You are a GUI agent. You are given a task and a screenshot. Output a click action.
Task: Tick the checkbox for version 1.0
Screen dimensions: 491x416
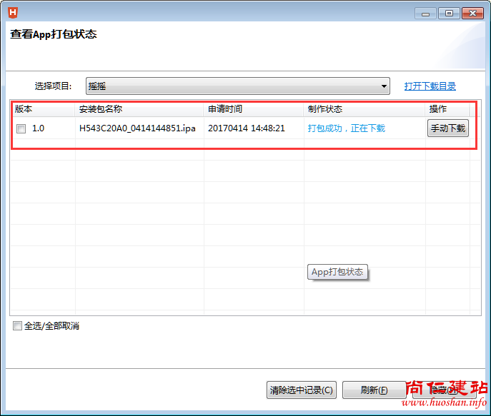(x=21, y=128)
